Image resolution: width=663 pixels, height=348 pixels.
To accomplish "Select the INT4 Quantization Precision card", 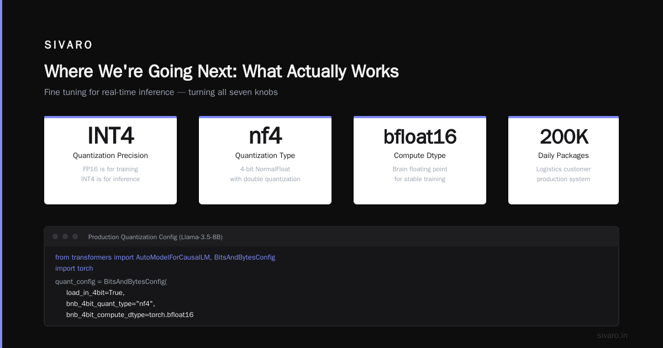I will (110, 160).
